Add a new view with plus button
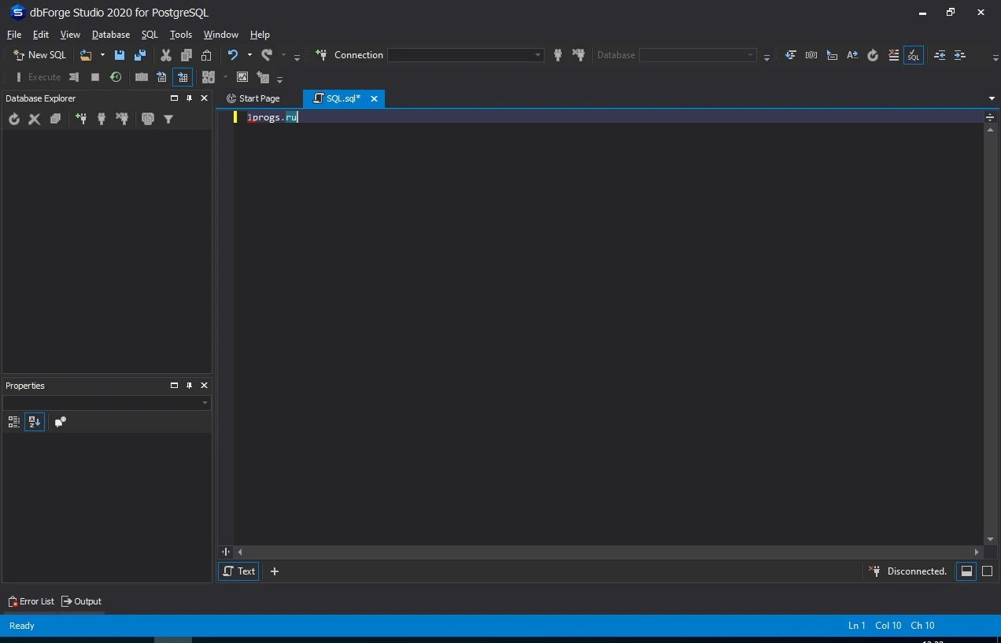The image size is (1001, 643). coord(275,571)
